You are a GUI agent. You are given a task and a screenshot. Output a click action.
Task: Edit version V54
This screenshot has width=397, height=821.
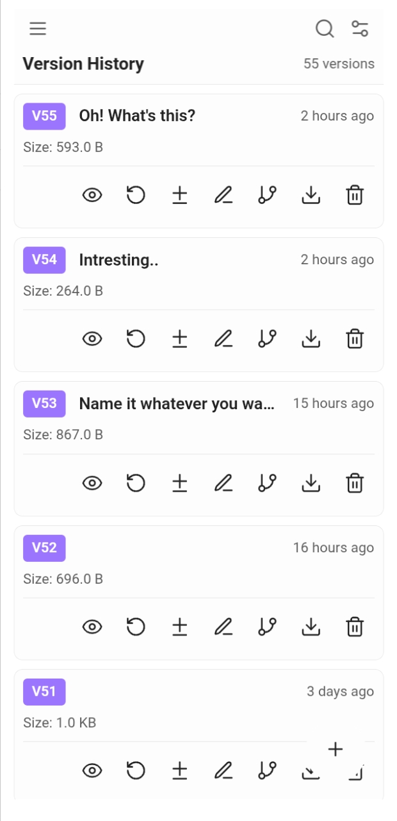223,339
